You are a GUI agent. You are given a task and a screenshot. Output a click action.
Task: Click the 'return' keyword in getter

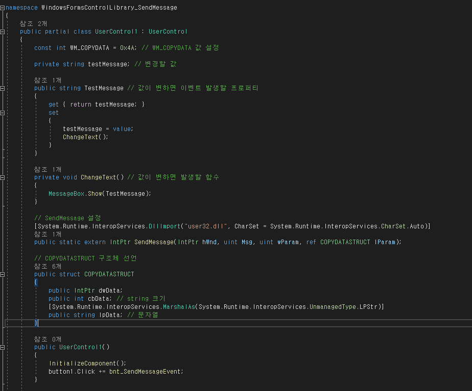(x=81, y=104)
